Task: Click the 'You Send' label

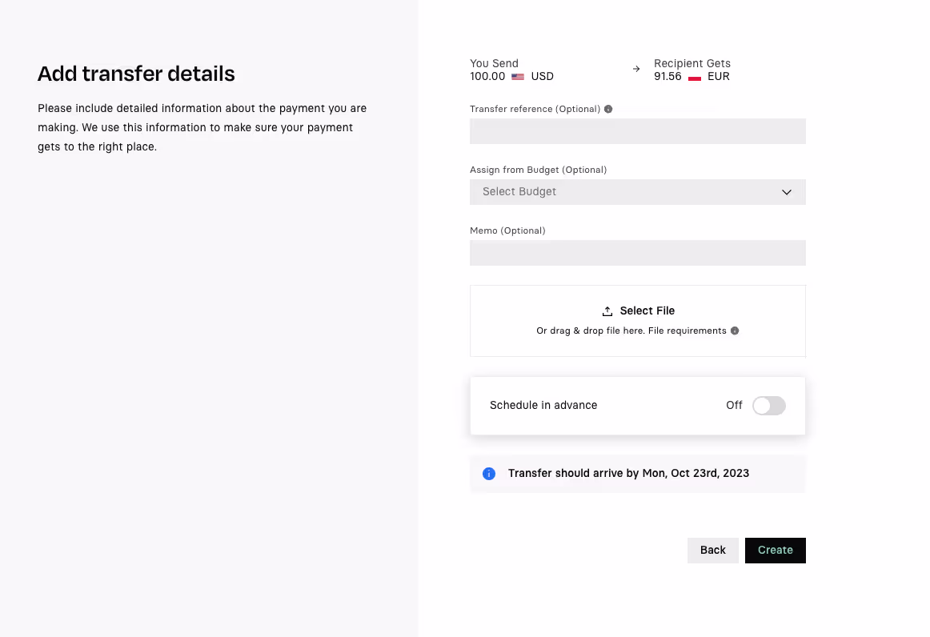Action: (494, 63)
